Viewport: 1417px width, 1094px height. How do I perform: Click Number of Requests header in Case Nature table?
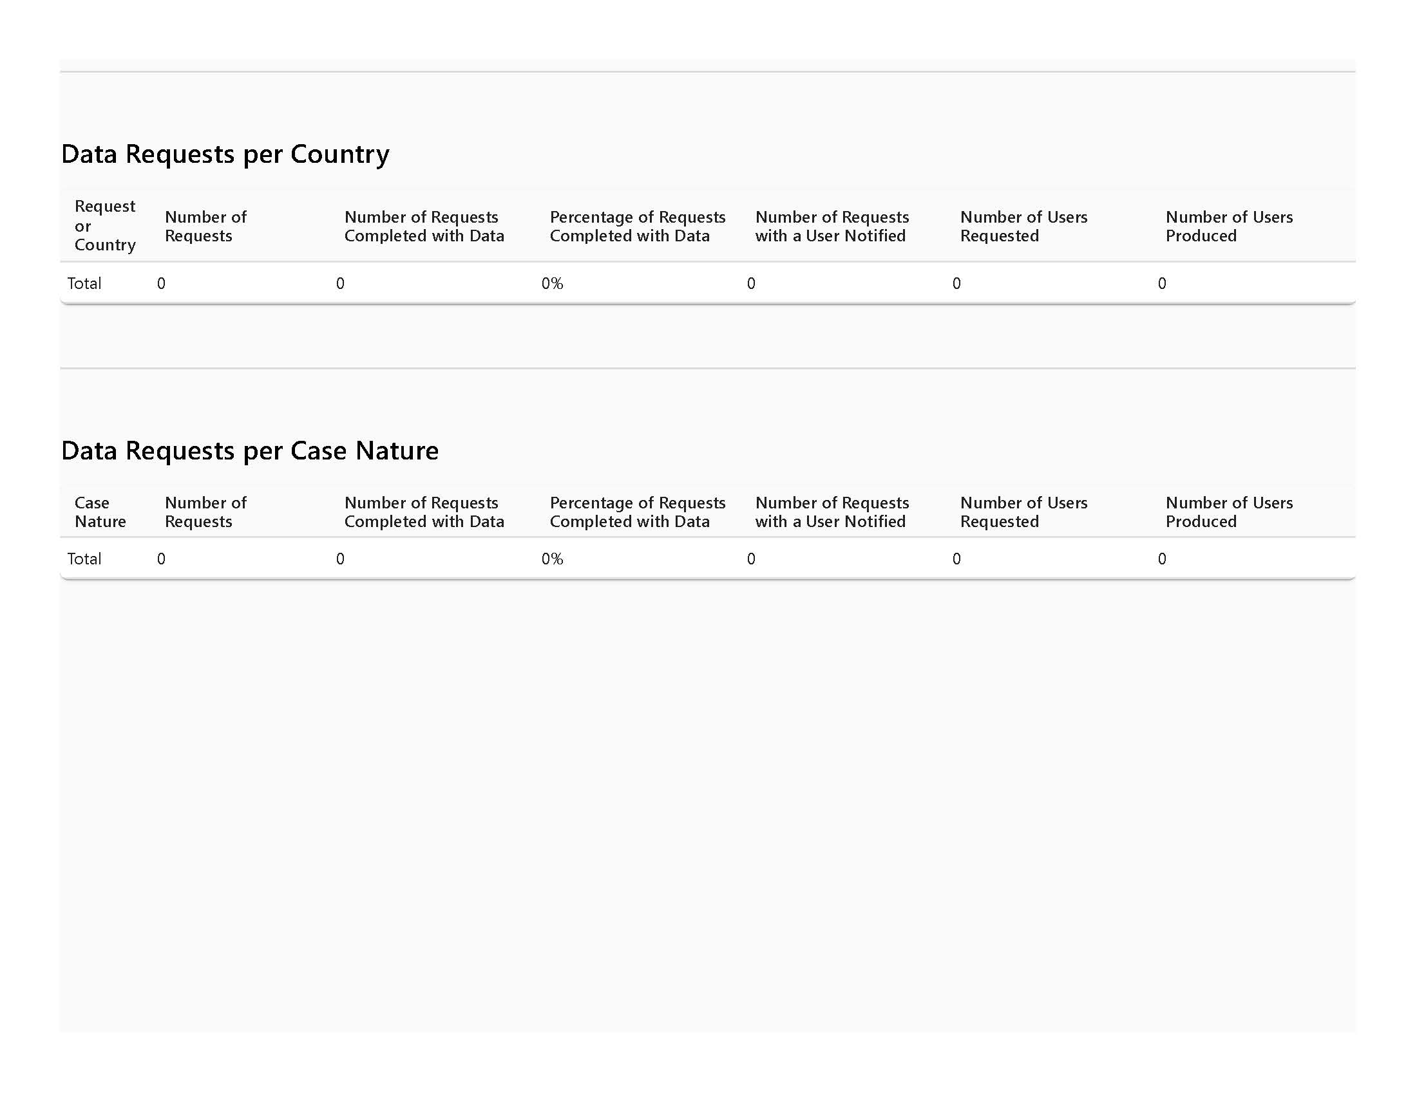205,512
